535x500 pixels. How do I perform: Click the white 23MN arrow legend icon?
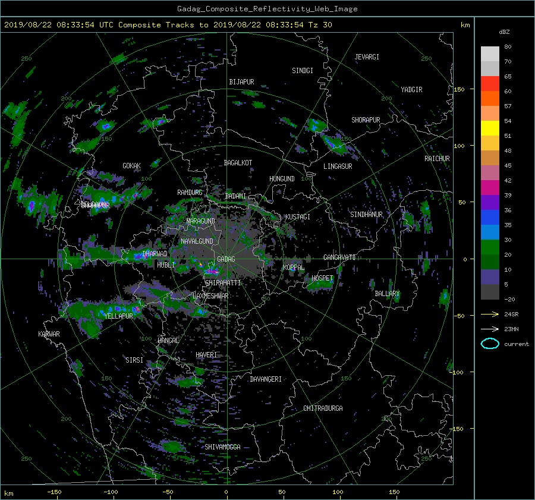pyautogui.click(x=490, y=329)
